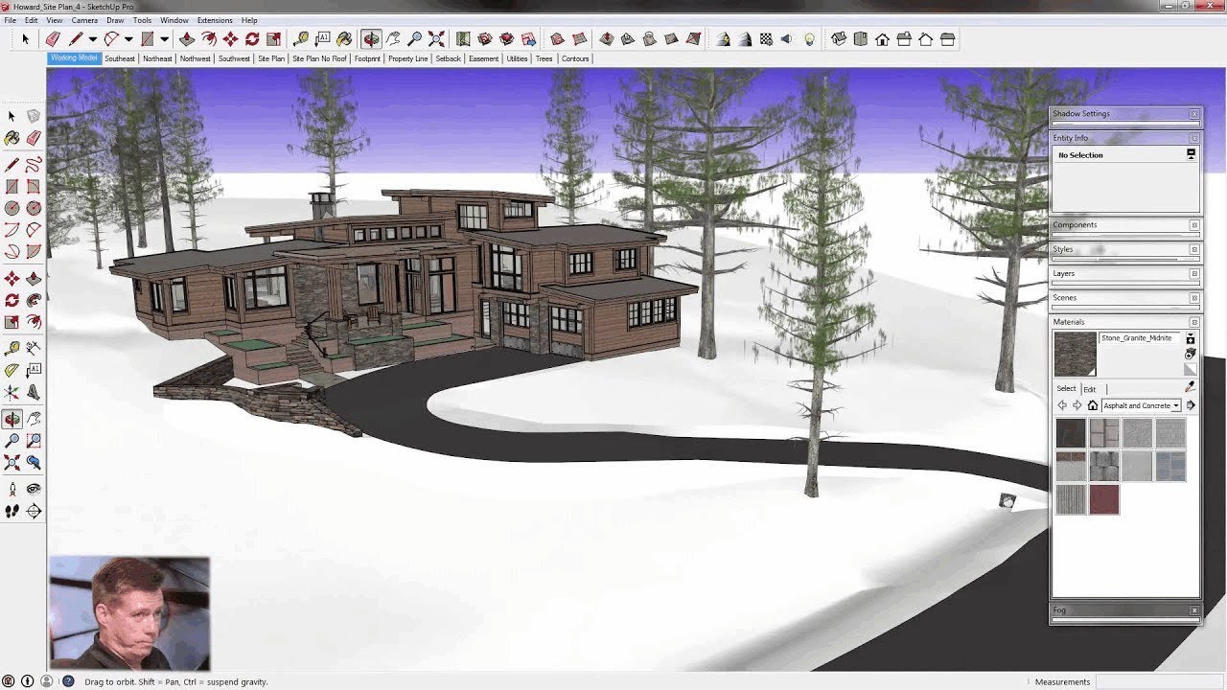Viewport: 1227px width, 690px height.
Task: Open the Camera menu
Action: point(85,19)
